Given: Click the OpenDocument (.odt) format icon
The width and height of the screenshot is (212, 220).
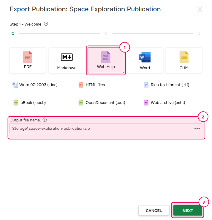Looking at the screenshot, I should [x=81, y=102].
